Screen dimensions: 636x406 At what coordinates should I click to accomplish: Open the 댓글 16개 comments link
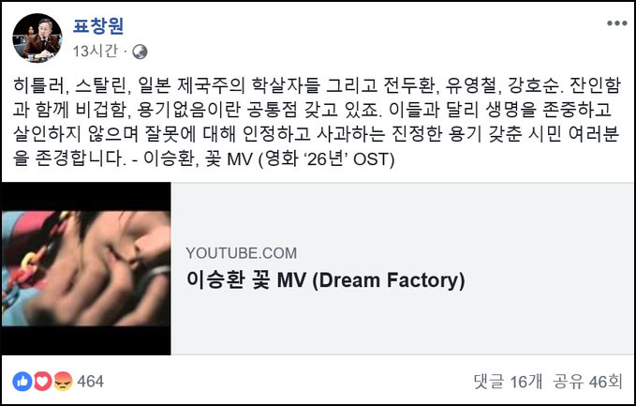(x=508, y=382)
